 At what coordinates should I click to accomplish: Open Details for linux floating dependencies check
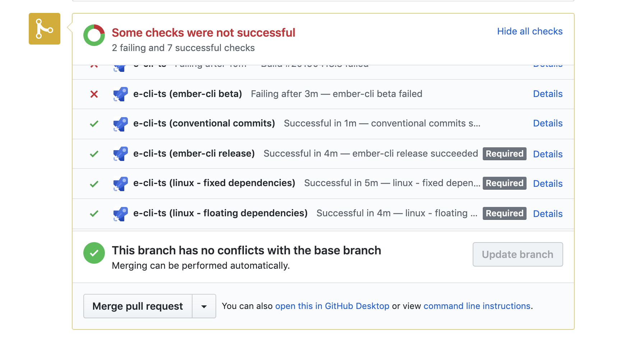point(548,214)
